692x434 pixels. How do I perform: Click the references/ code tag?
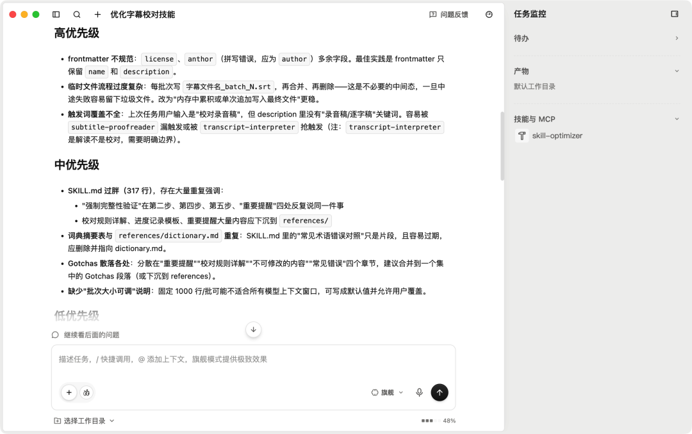point(306,221)
